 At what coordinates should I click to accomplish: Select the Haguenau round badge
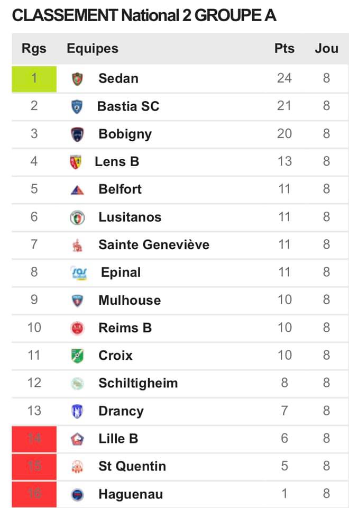click(x=77, y=494)
